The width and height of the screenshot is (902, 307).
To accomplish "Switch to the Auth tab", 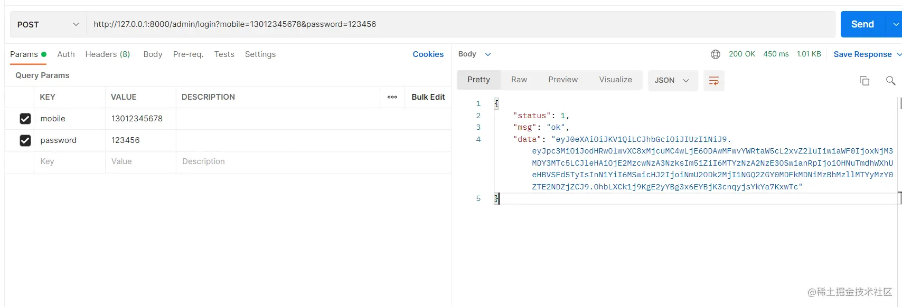I will click(66, 54).
